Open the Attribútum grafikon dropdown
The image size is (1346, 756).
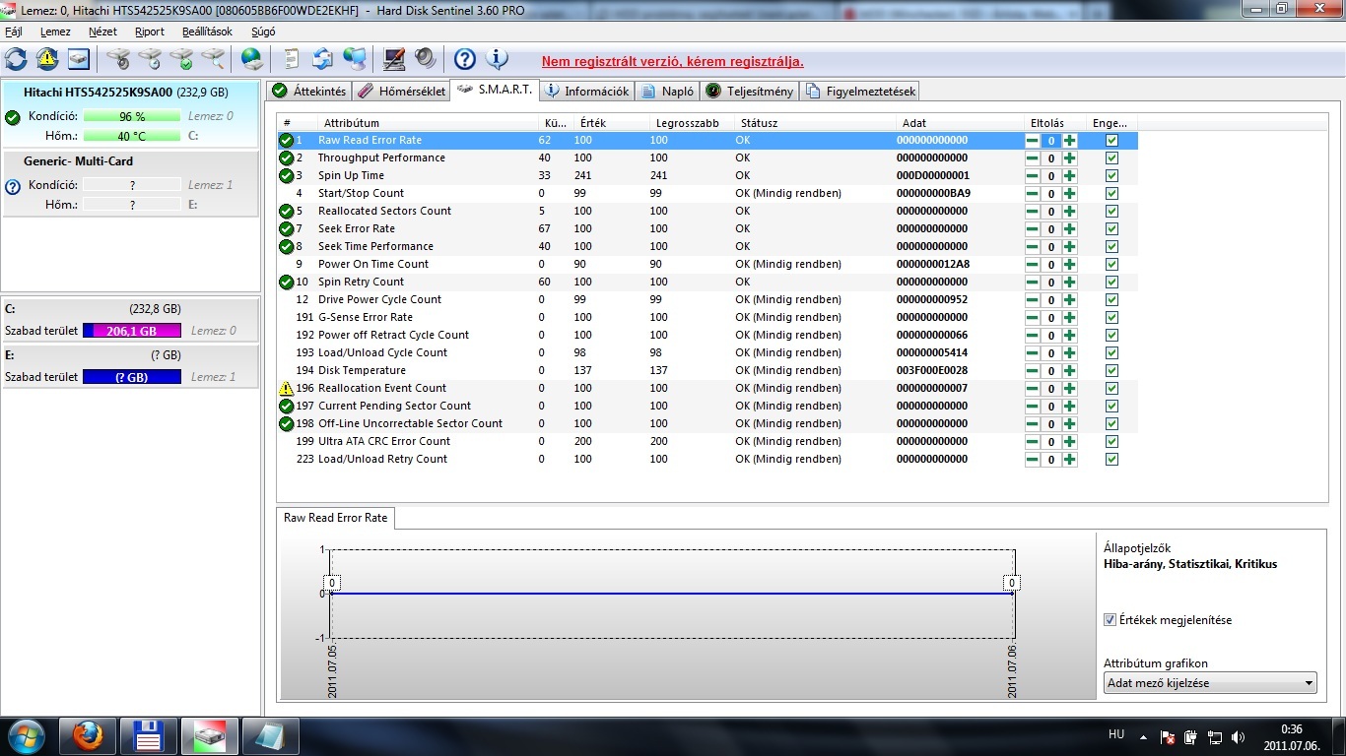tap(1210, 683)
